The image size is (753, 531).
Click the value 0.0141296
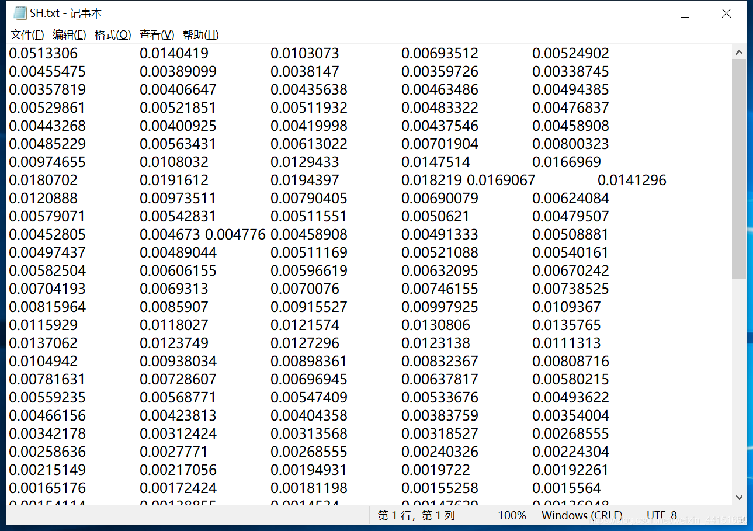(632, 181)
